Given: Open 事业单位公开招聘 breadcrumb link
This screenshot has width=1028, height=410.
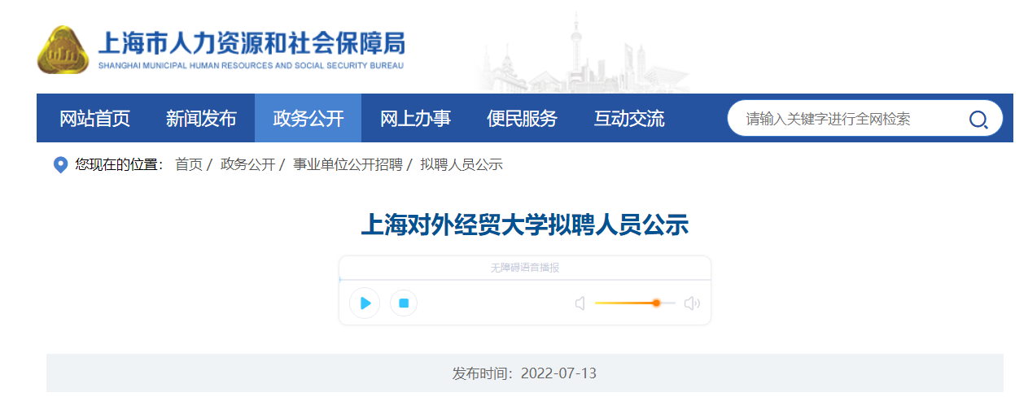Looking at the screenshot, I should point(348,164).
